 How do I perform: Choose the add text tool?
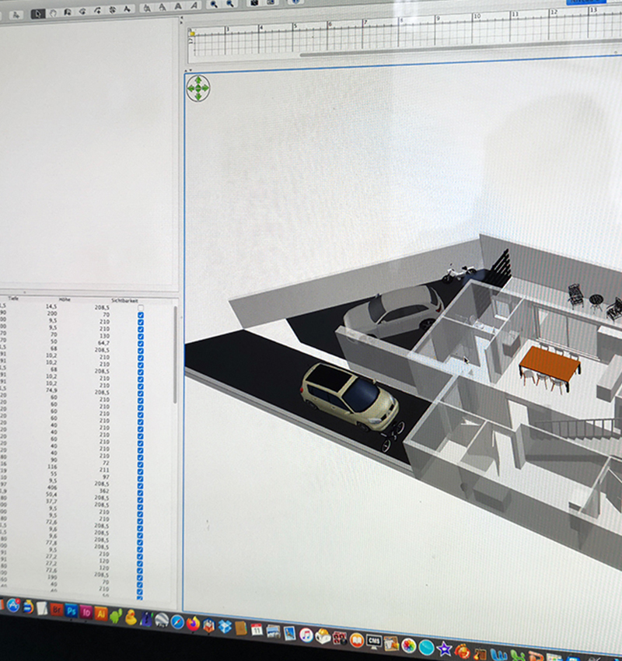pyautogui.click(x=127, y=10)
